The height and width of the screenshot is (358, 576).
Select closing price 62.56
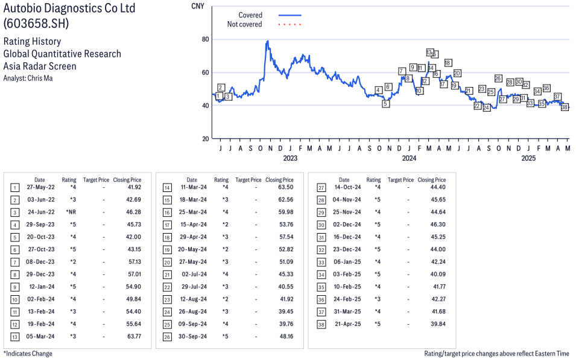286,200
